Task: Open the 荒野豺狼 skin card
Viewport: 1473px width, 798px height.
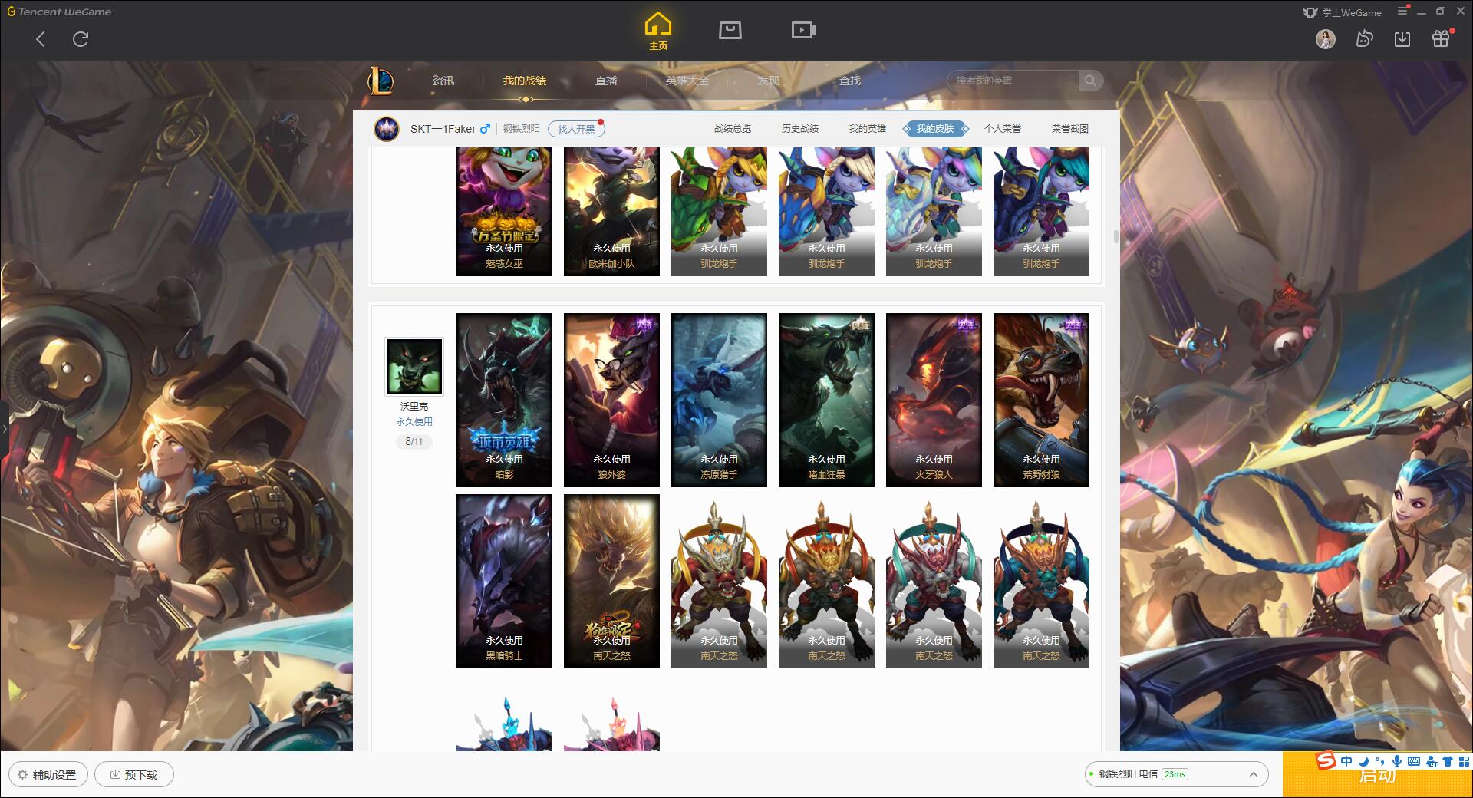Action: [1041, 400]
